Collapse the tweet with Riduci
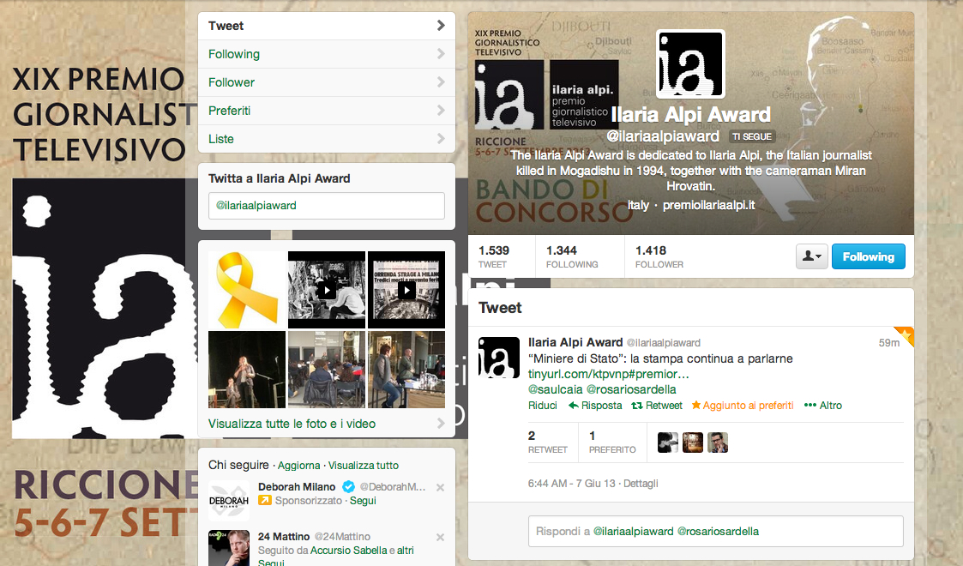 point(542,405)
